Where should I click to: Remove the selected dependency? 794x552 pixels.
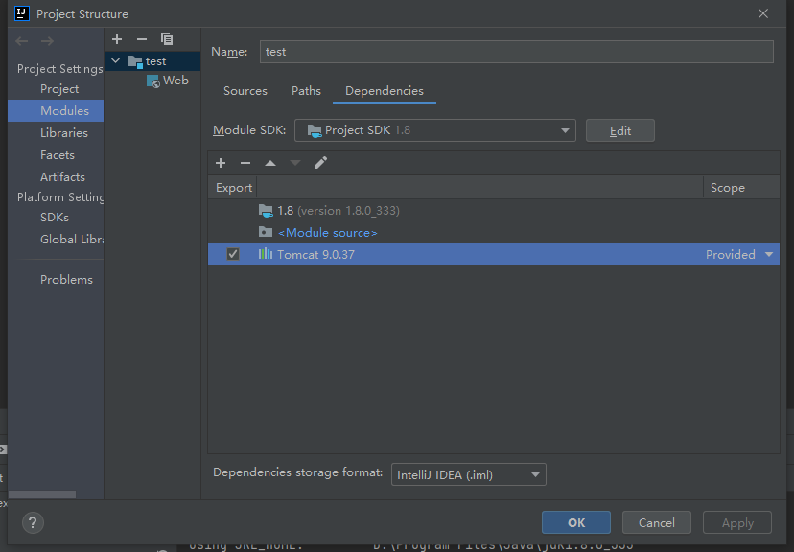point(245,163)
